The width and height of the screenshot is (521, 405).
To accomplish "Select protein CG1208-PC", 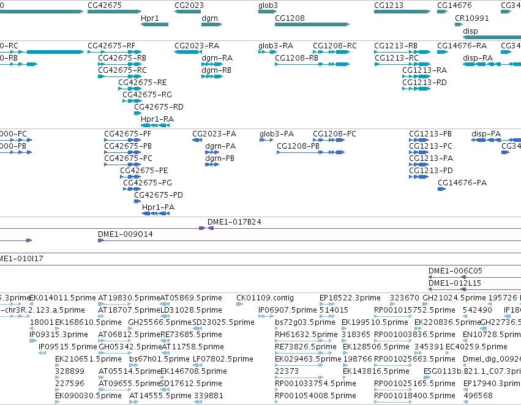I will point(329,140).
